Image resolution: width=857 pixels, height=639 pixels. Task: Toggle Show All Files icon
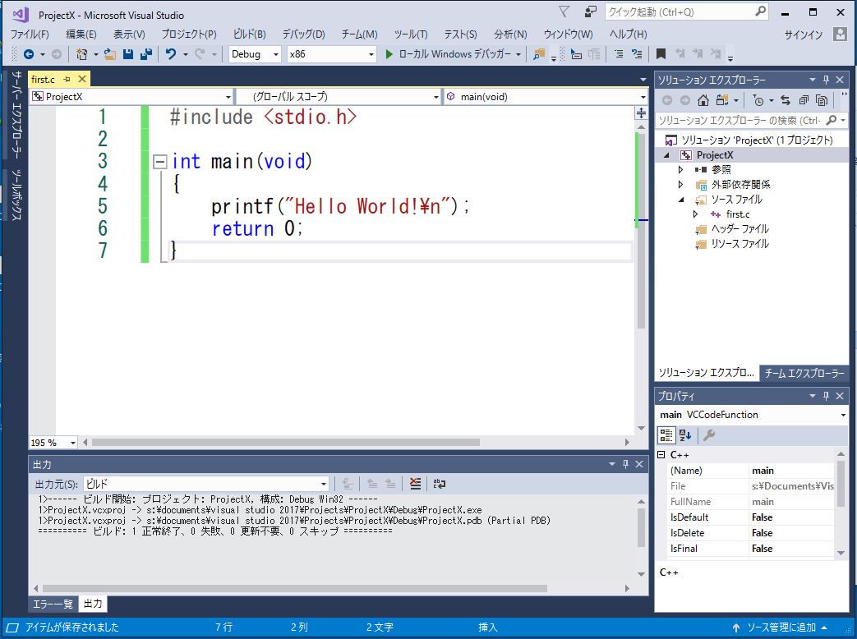pos(822,100)
